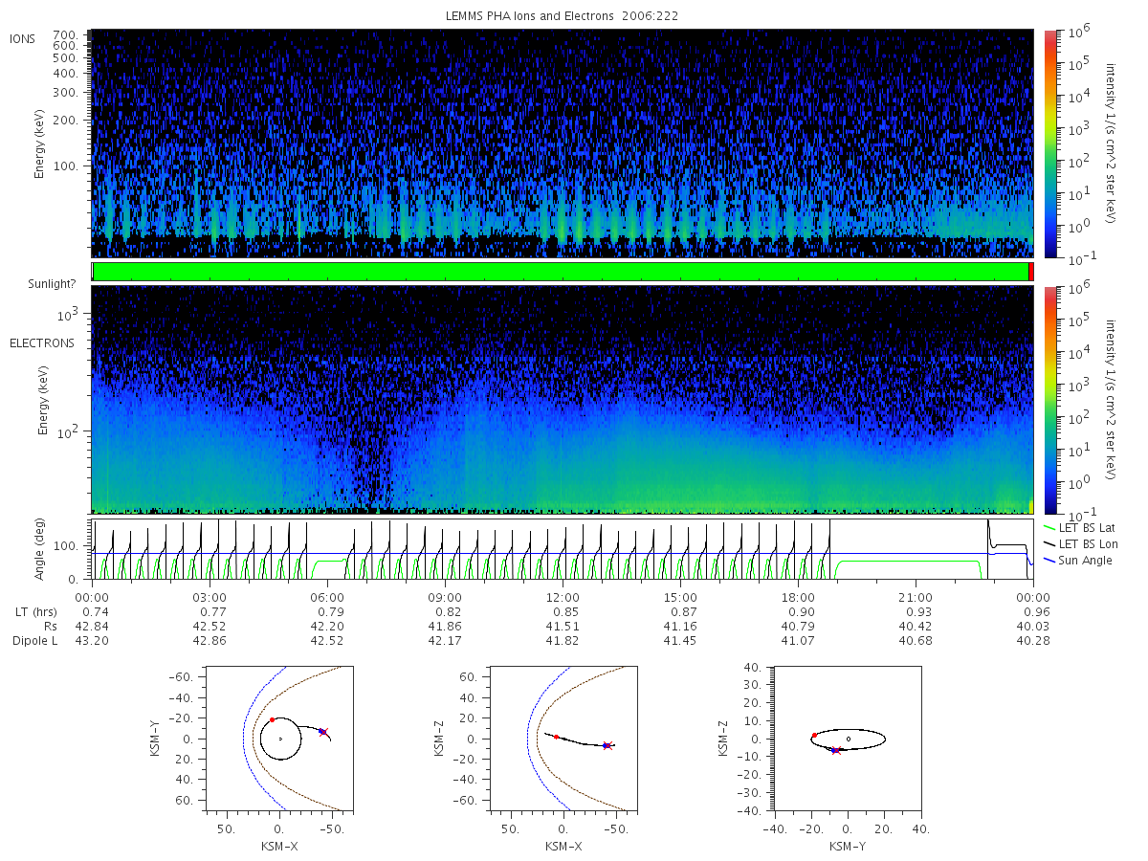Click the 09:00 time tick label

click(445, 597)
